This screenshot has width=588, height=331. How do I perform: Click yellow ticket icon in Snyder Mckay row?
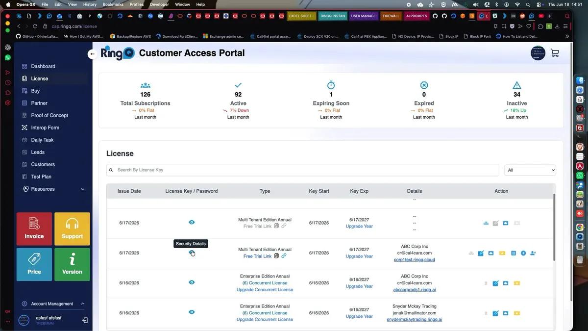coord(516,313)
